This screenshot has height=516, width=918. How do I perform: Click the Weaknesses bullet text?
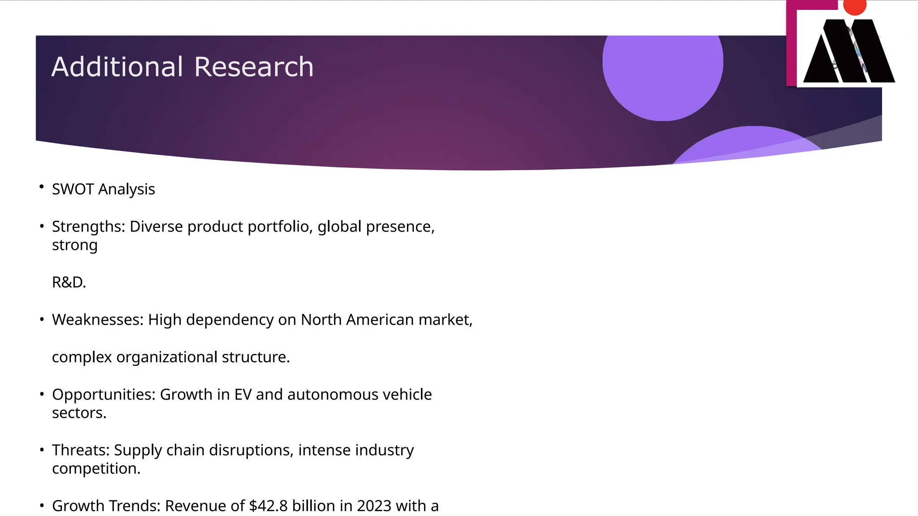(x=262, y=320)
